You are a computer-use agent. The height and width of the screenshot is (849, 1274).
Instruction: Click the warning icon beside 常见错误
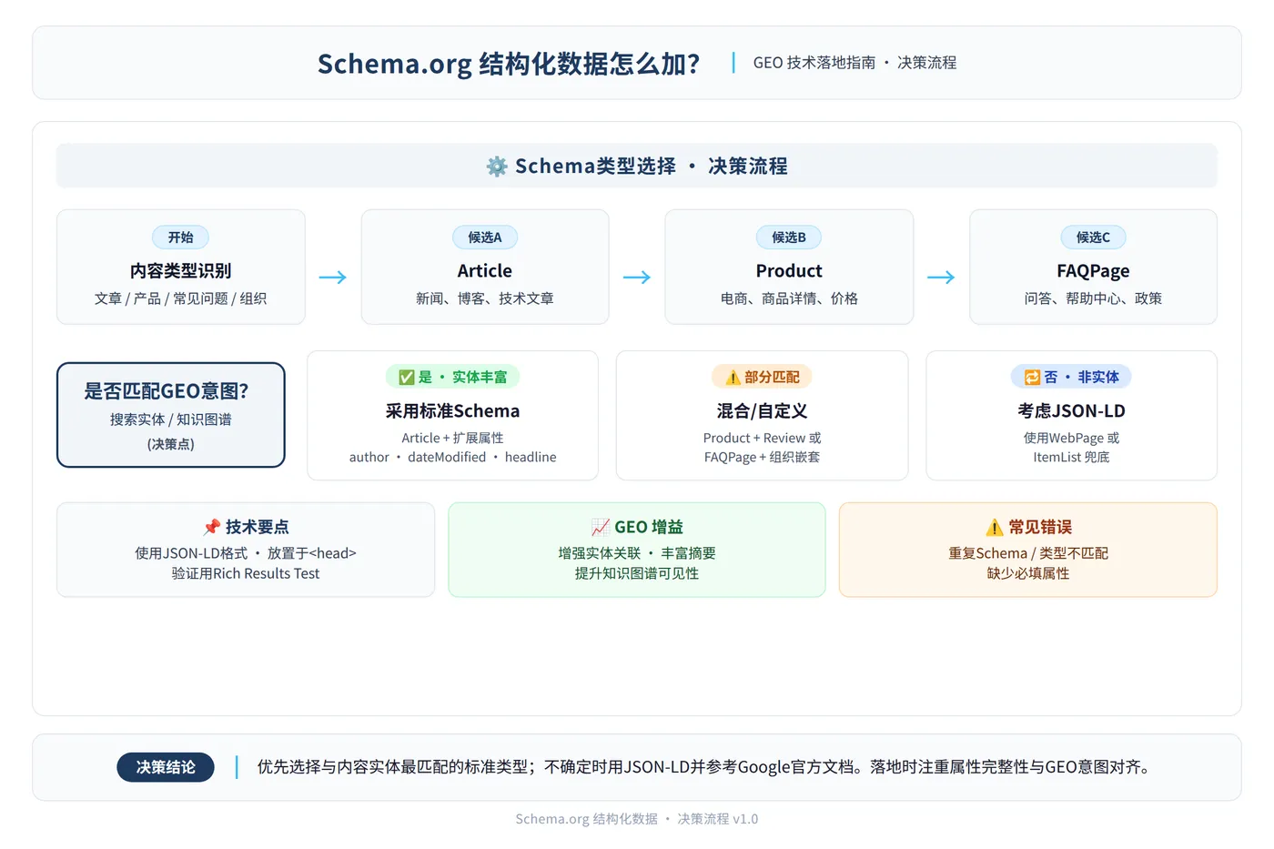click(995, 527)
